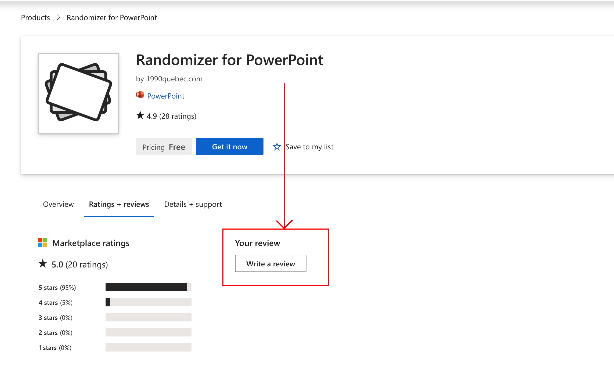Click the 4.9 (28 ratings) text

171,116
